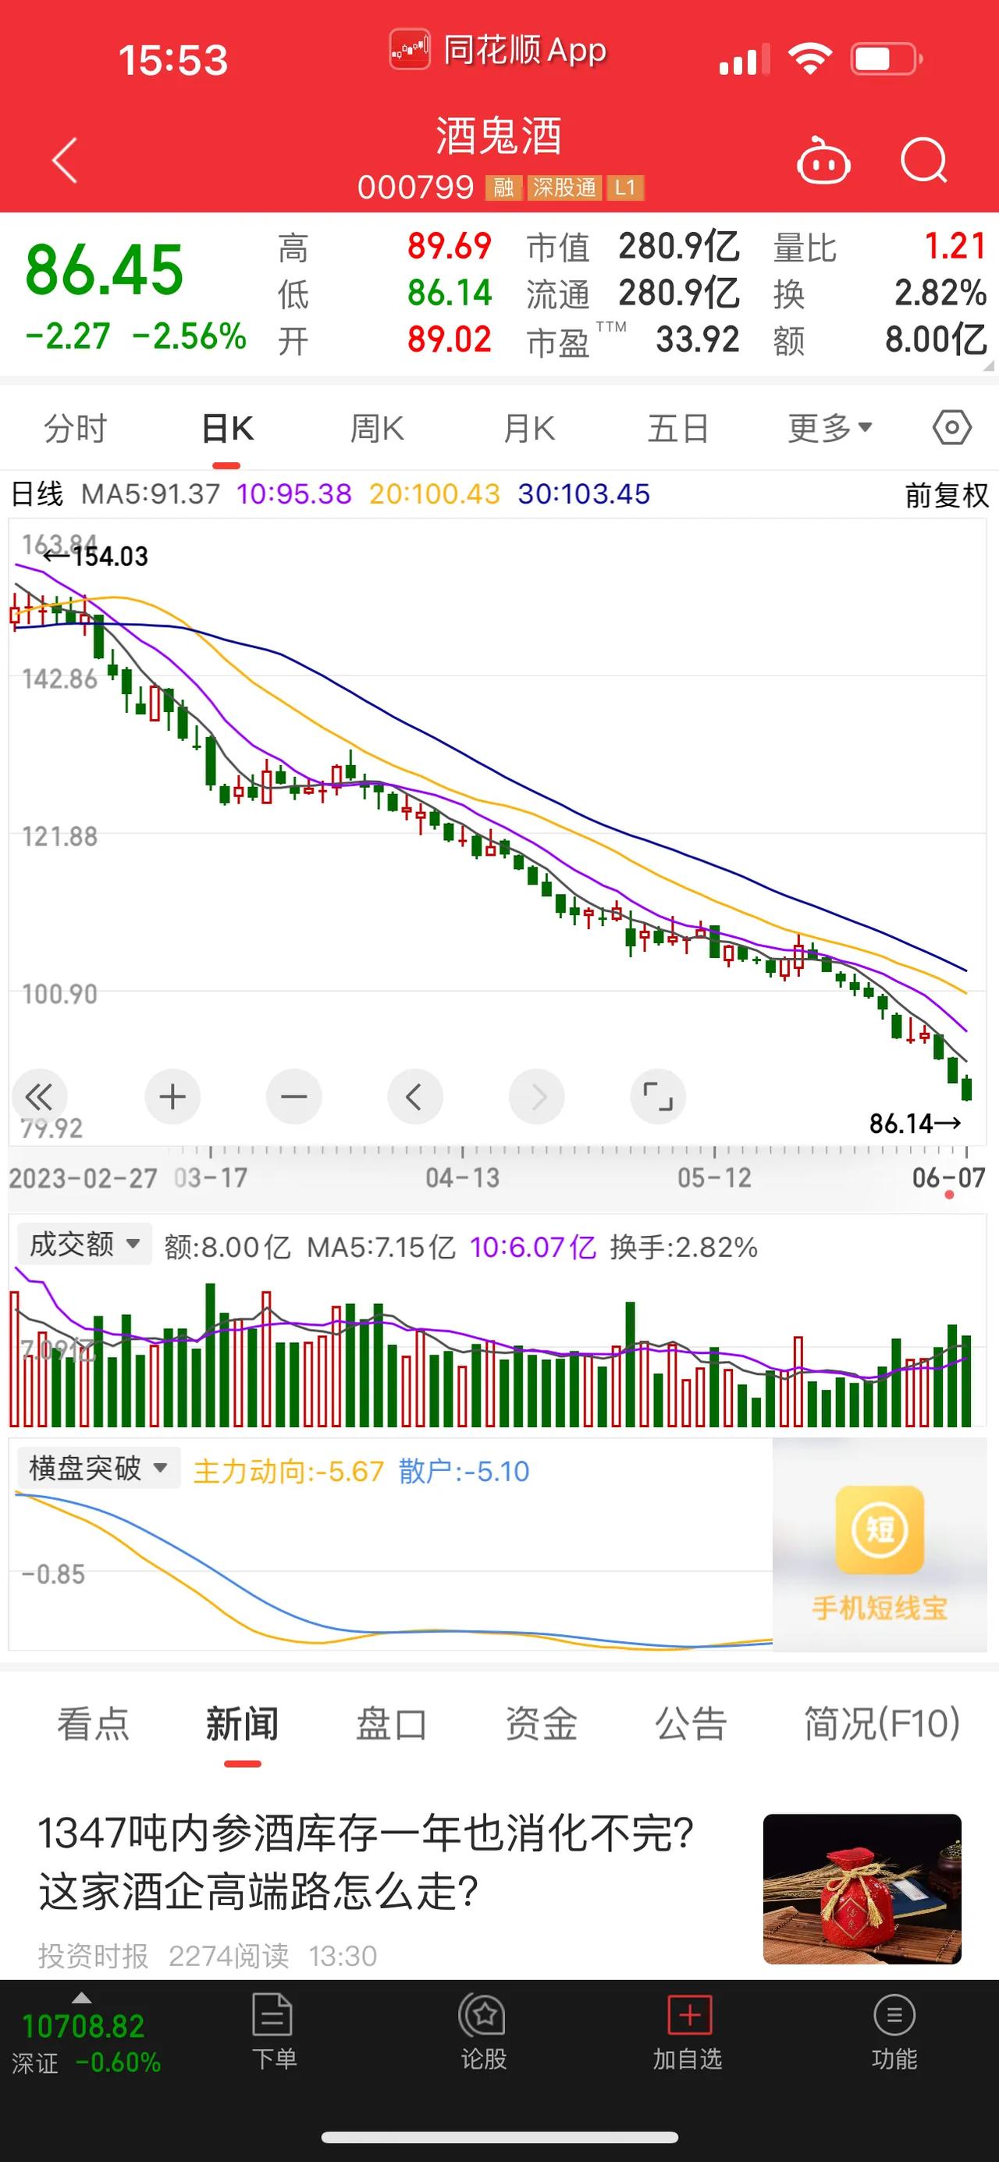Screen dimensions: 999x2162
Task: Open the 盘口 tab
Action: (x=392, y=1723)
